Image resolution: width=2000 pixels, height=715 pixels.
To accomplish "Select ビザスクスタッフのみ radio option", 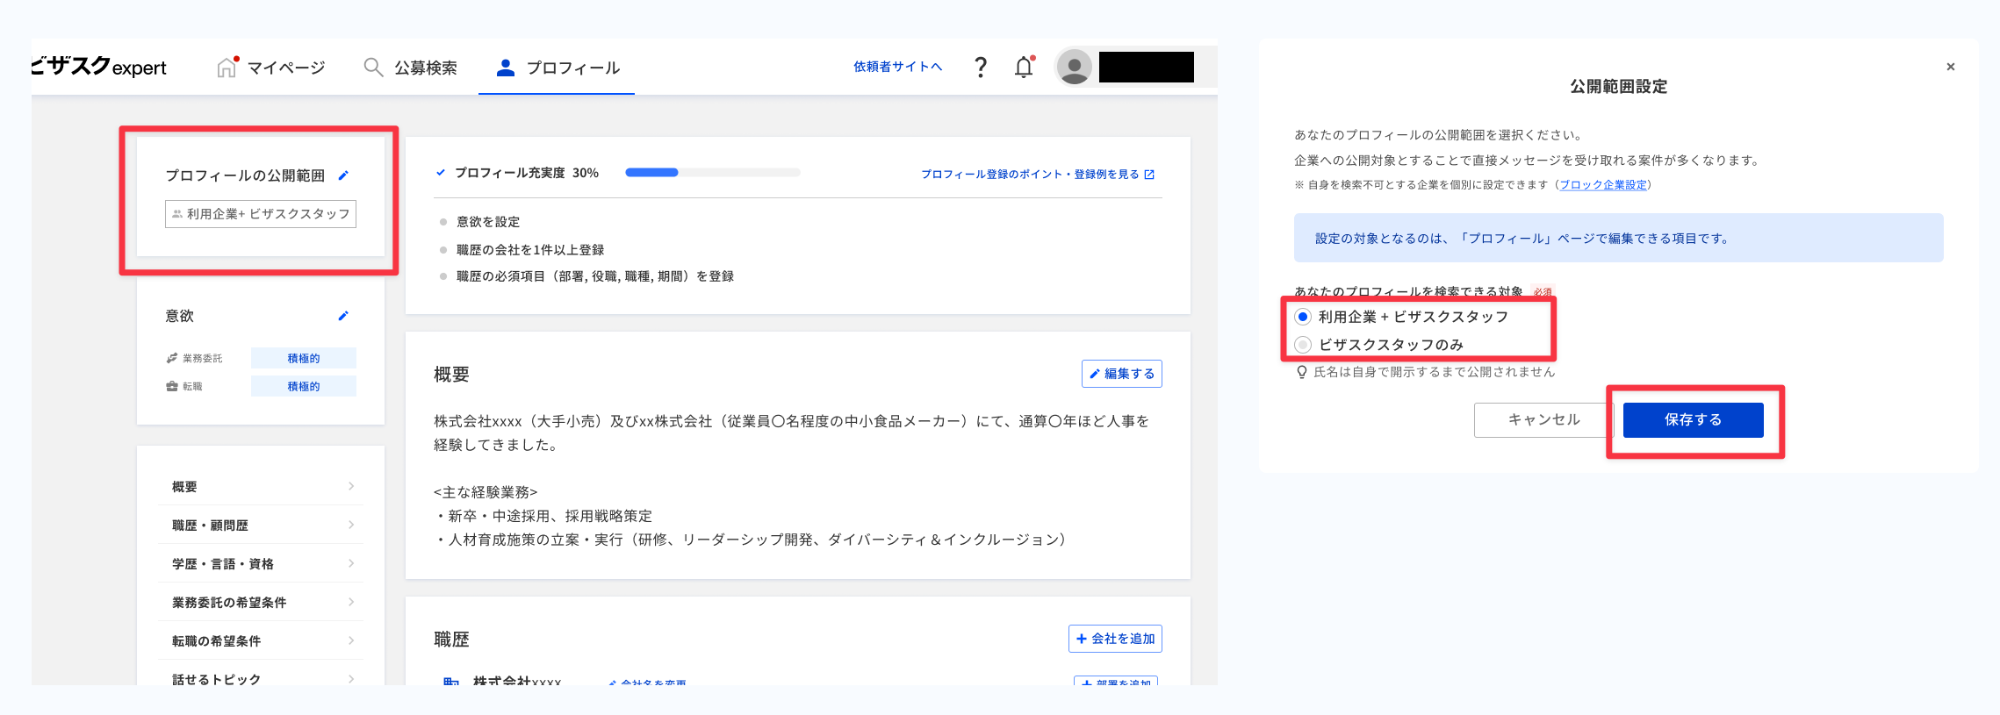I will (1303, 345).
